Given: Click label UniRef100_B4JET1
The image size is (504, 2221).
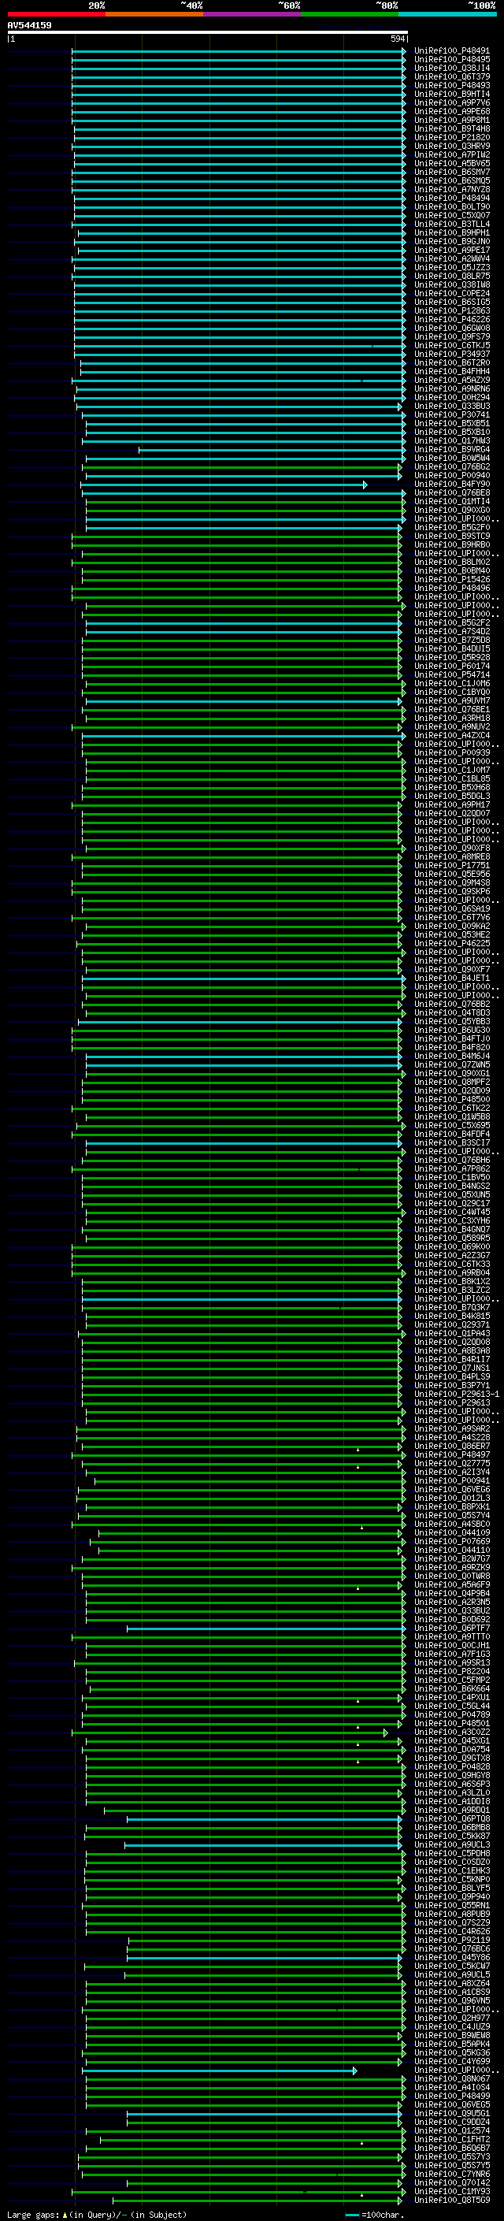Looking at the screenshot, I should [x=451, y=979].
